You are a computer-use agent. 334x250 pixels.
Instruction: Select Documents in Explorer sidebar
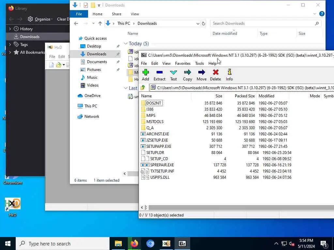coord(97,62)
